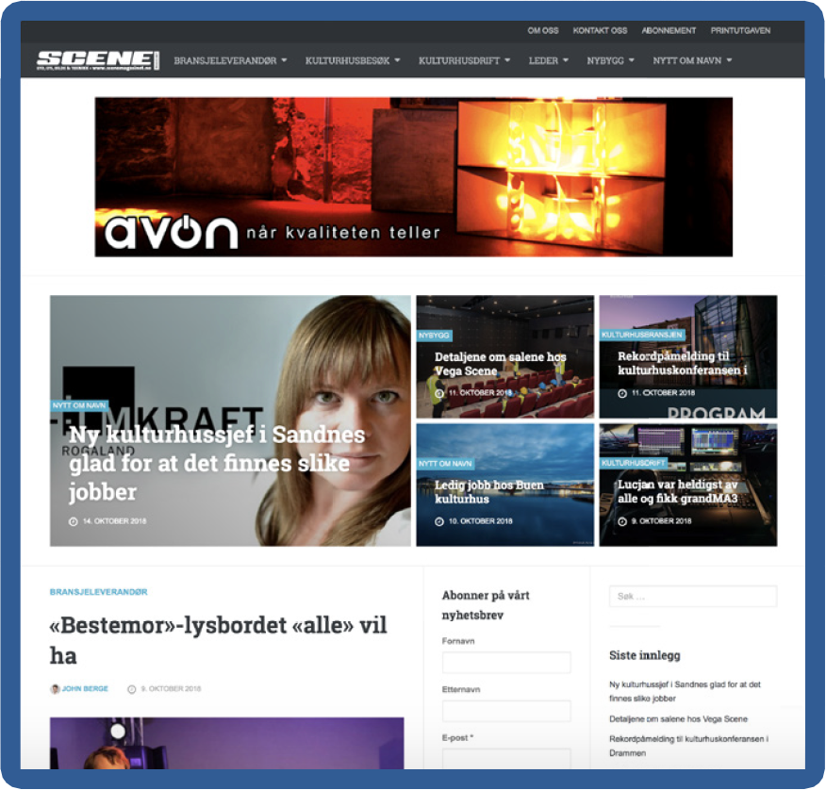This screenshot has height=790, width=826.
Task: Open the Om oss page
Action: [x=542, y=30]
